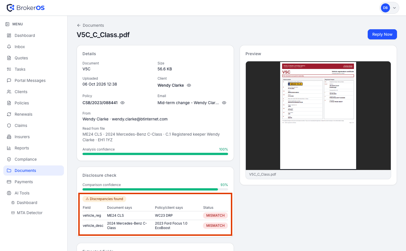Collapse the sidebar via MENU panel icon

8,24
